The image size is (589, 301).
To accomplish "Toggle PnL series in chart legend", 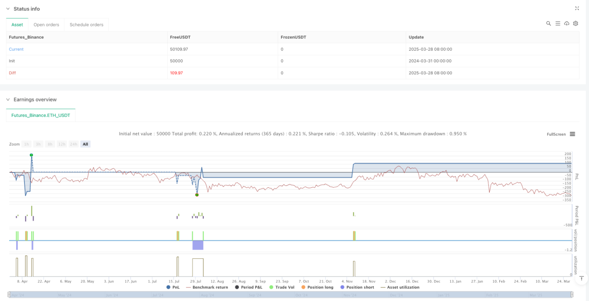I will 173,287.
